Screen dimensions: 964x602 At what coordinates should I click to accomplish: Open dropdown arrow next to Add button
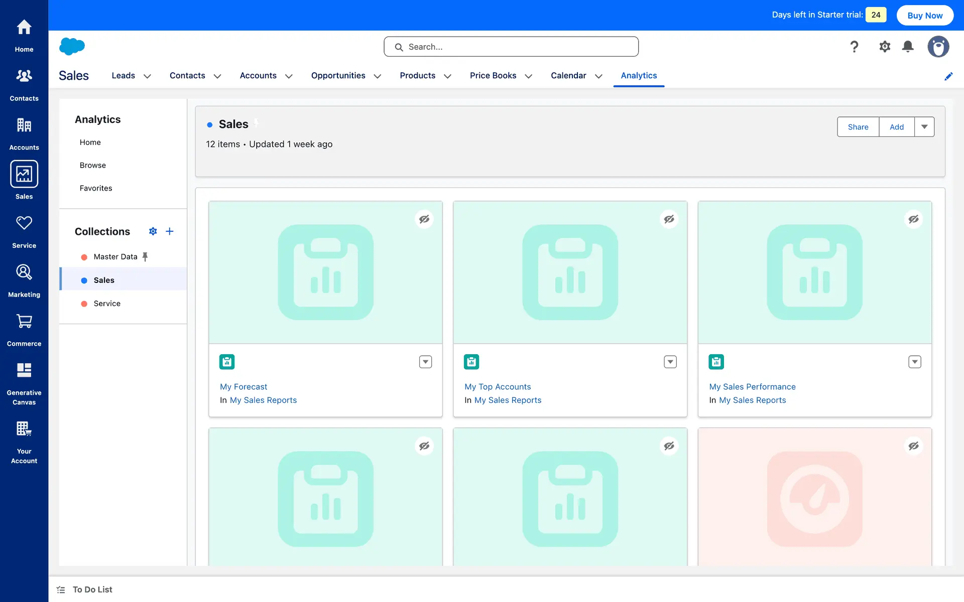tap(924, 127)
